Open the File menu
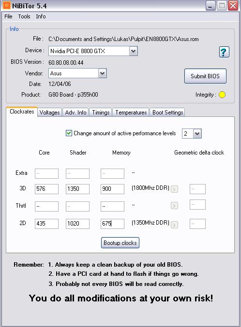 pos(8,16)
